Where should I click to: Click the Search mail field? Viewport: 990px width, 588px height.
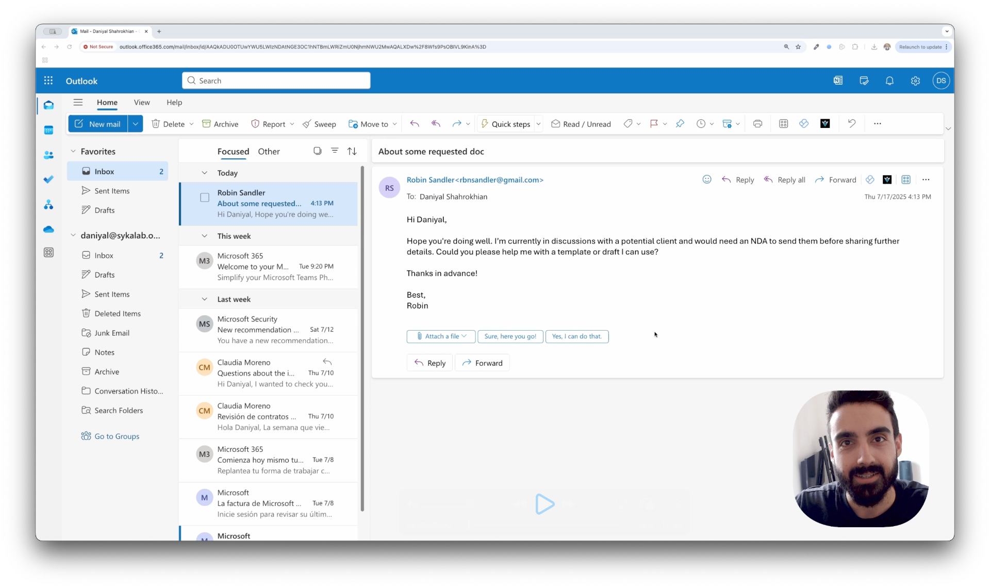tap(276, 80)
